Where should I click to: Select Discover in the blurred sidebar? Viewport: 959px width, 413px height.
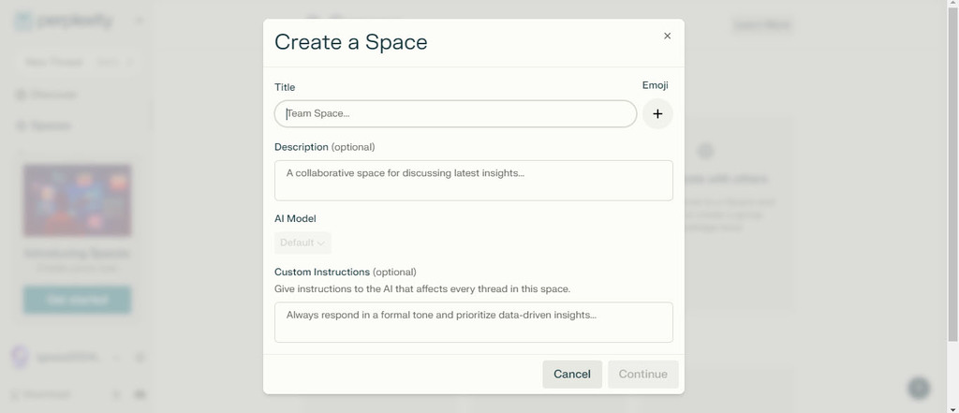(x=46, y=95)
